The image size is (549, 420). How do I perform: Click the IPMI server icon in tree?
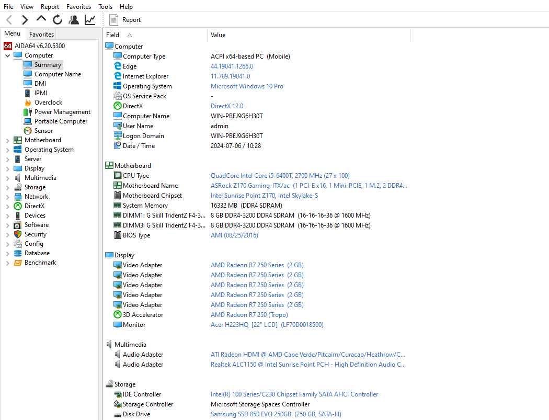pos(28,93)
